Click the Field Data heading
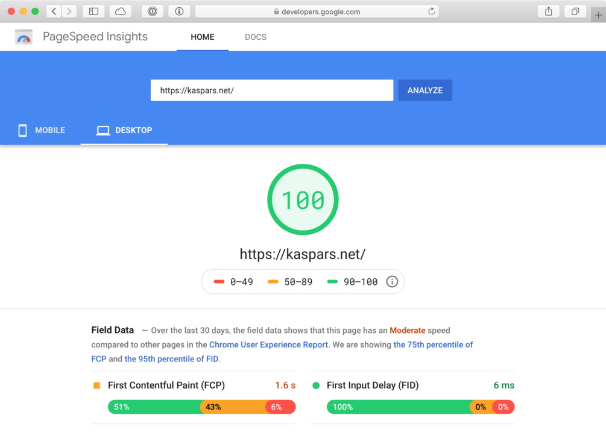Image resolution: width=606 pixels, height=433 pixels. pos(113,330)
